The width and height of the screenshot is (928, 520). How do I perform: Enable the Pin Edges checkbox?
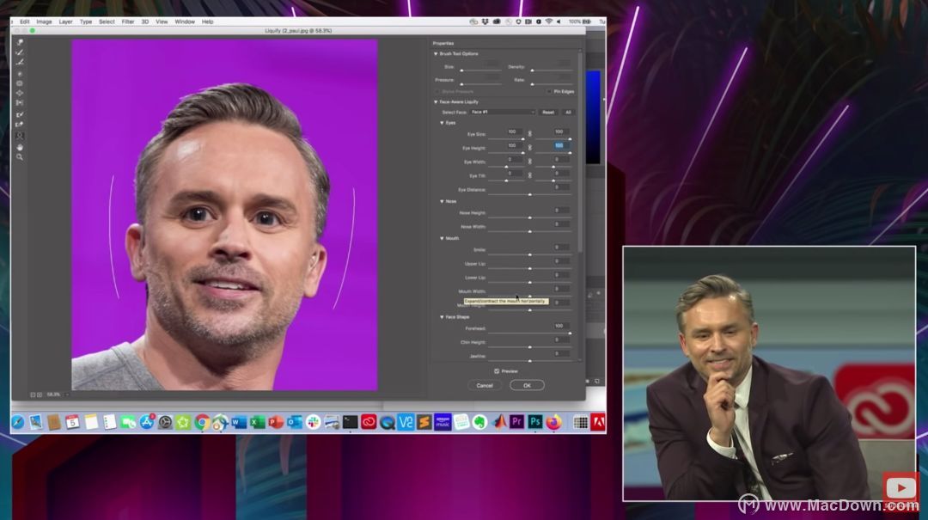549,92
